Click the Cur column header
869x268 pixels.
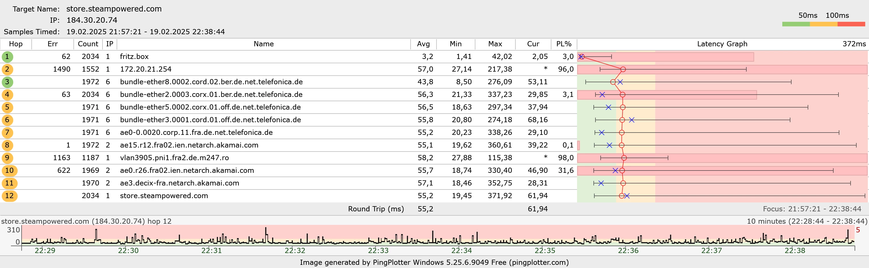click(x=533, y=44)
